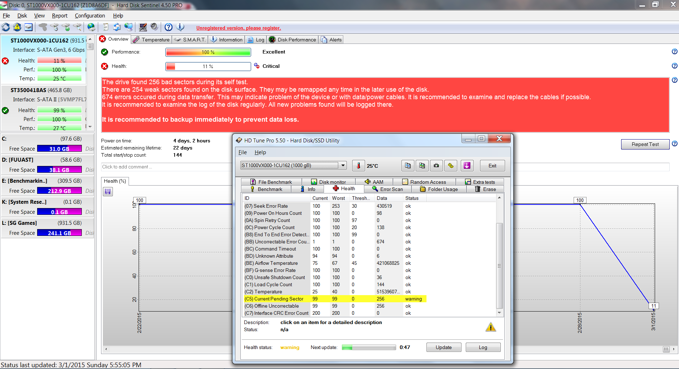Click the unregistered version register link

point(239,28)
